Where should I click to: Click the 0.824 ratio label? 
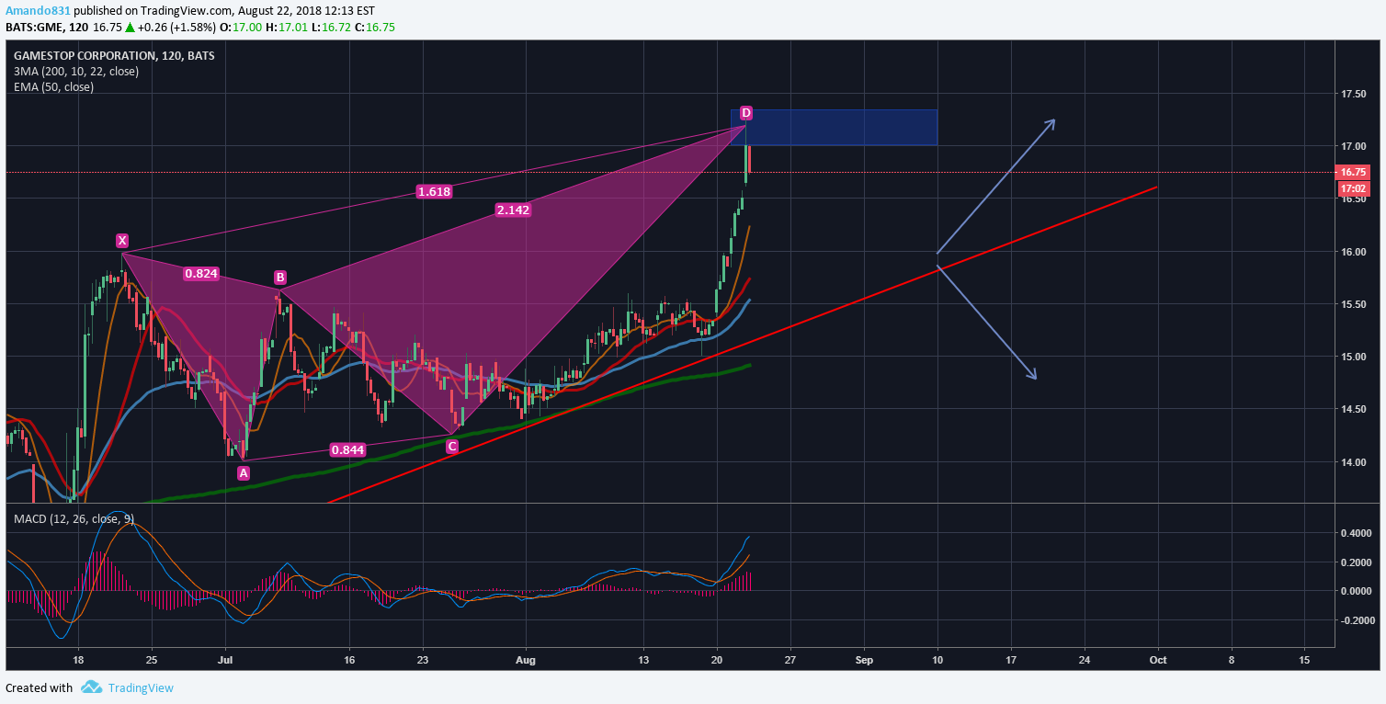pyautogui.click(x=201, y=273)
